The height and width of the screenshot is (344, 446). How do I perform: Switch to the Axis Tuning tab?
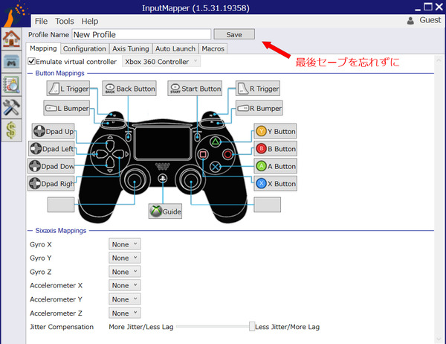[x=131, y=48]
